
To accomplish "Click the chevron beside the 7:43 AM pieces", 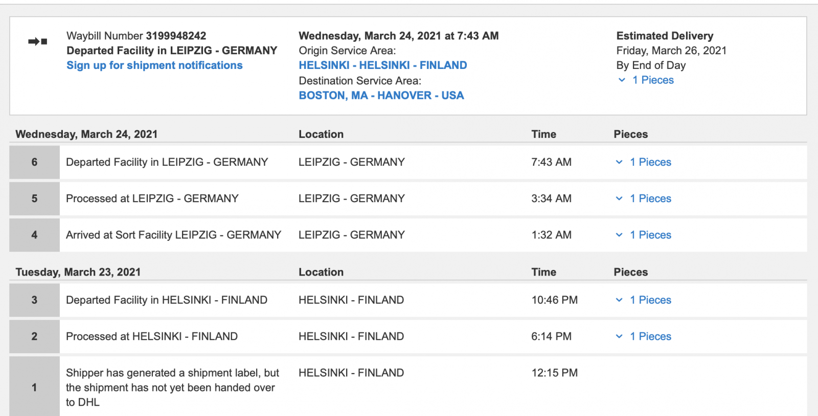I will coord(619,162).
